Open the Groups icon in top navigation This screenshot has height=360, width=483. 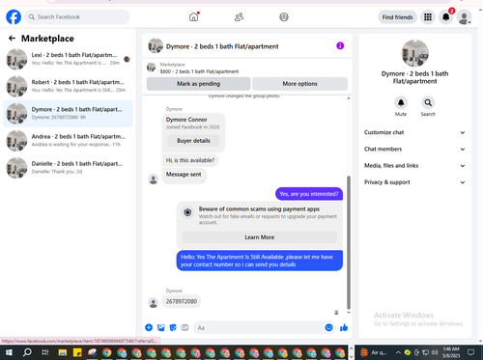pyautogui.click(x=284, y=17)
